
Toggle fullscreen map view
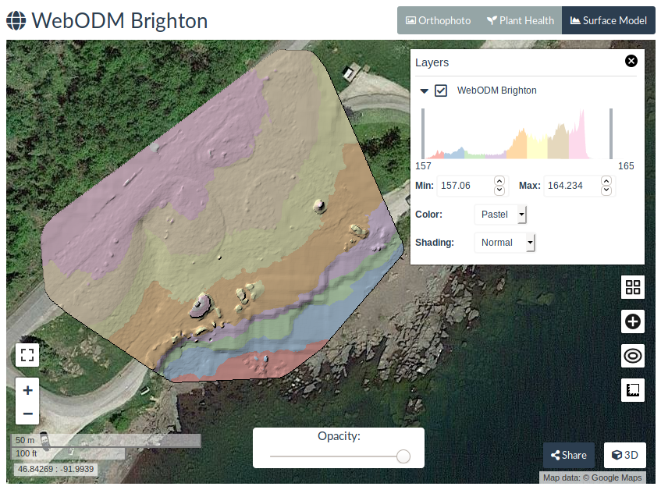tap(27, 355)
